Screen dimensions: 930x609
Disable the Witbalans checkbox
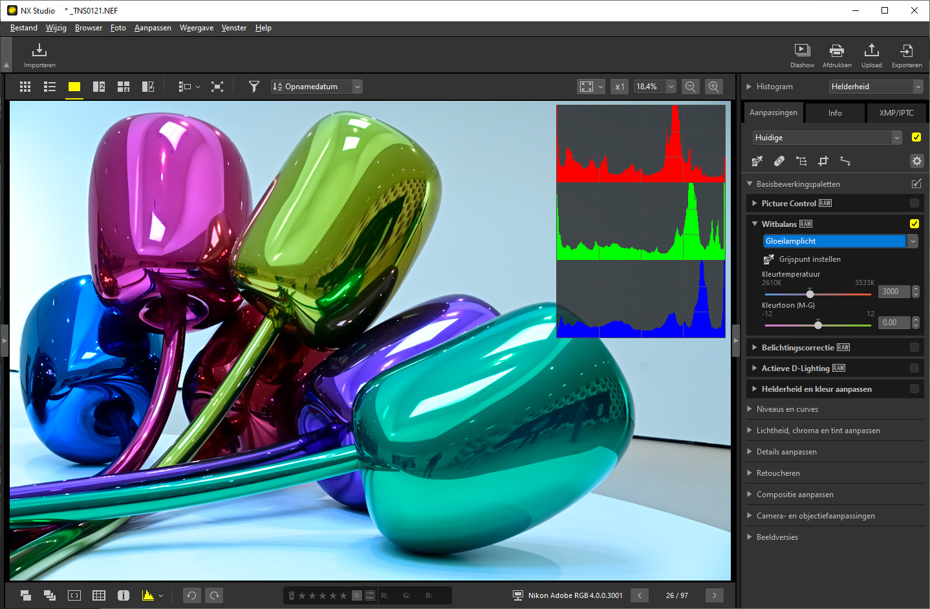tap(914, 224)
